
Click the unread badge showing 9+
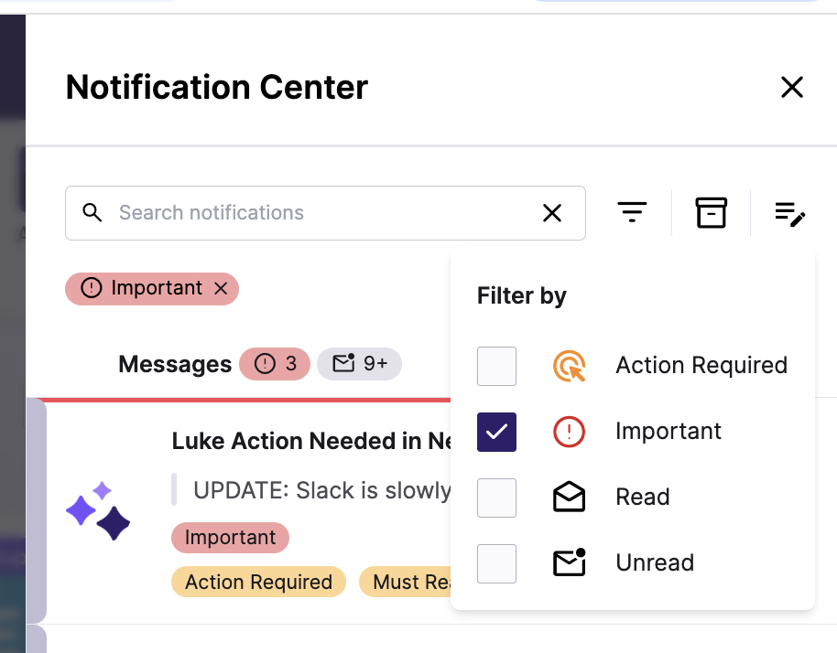point(359,364)
